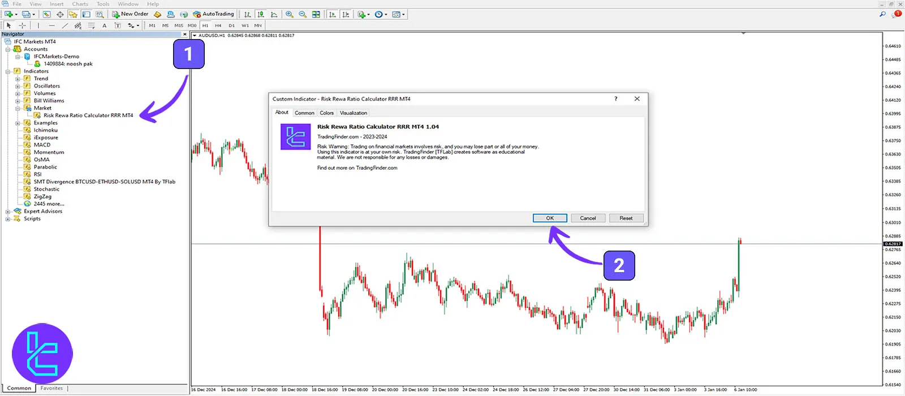The height and width of the screenshot is (396, 905).
Task: Expand the Expert Advisors tree node
Action: point(8,212)
